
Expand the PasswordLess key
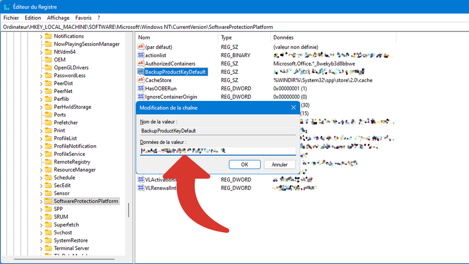pos(41,75)
